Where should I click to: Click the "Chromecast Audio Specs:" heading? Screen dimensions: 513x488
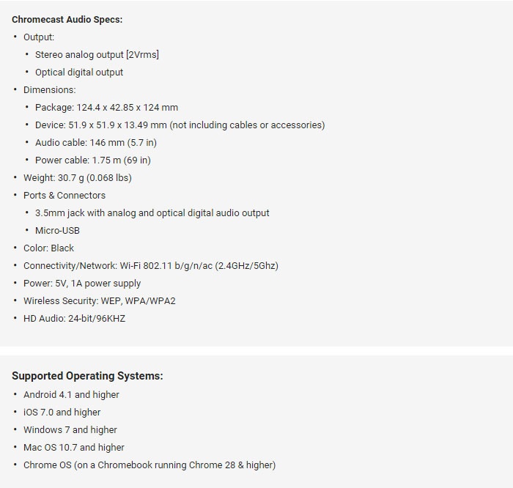[x=67, y=20]
